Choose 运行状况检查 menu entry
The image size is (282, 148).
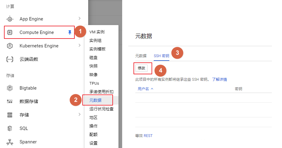[101, 109]
